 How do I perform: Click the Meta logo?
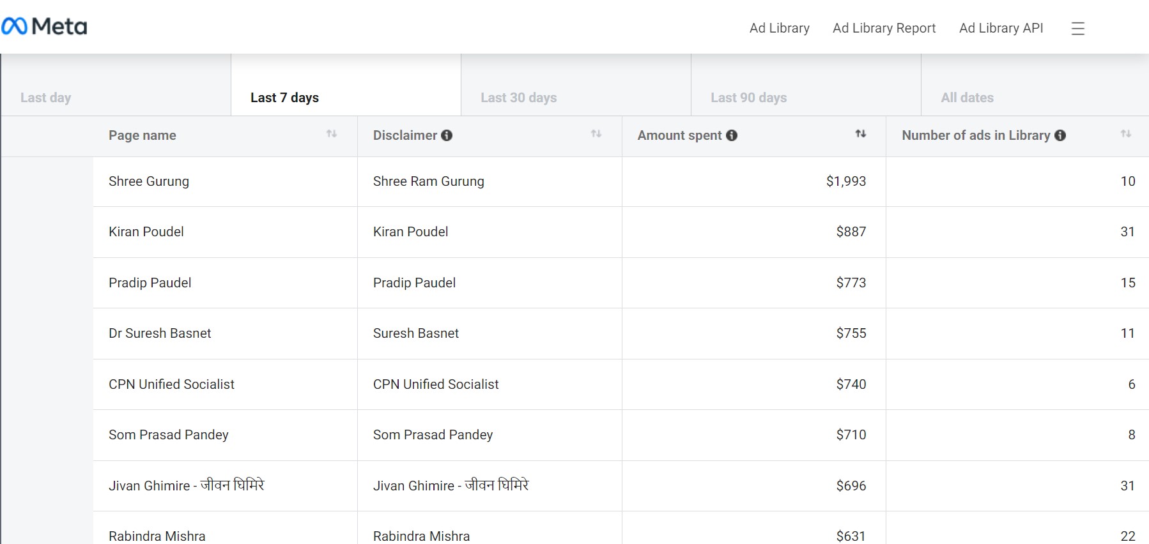44,27
